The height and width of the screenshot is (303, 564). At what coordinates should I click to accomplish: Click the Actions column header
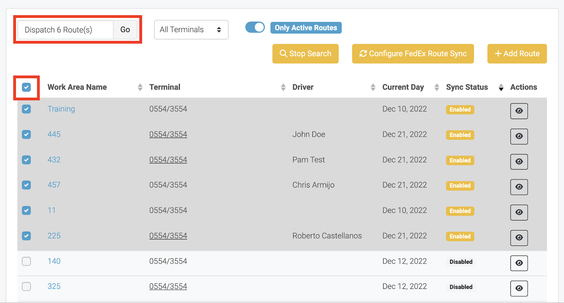[524, 87]
